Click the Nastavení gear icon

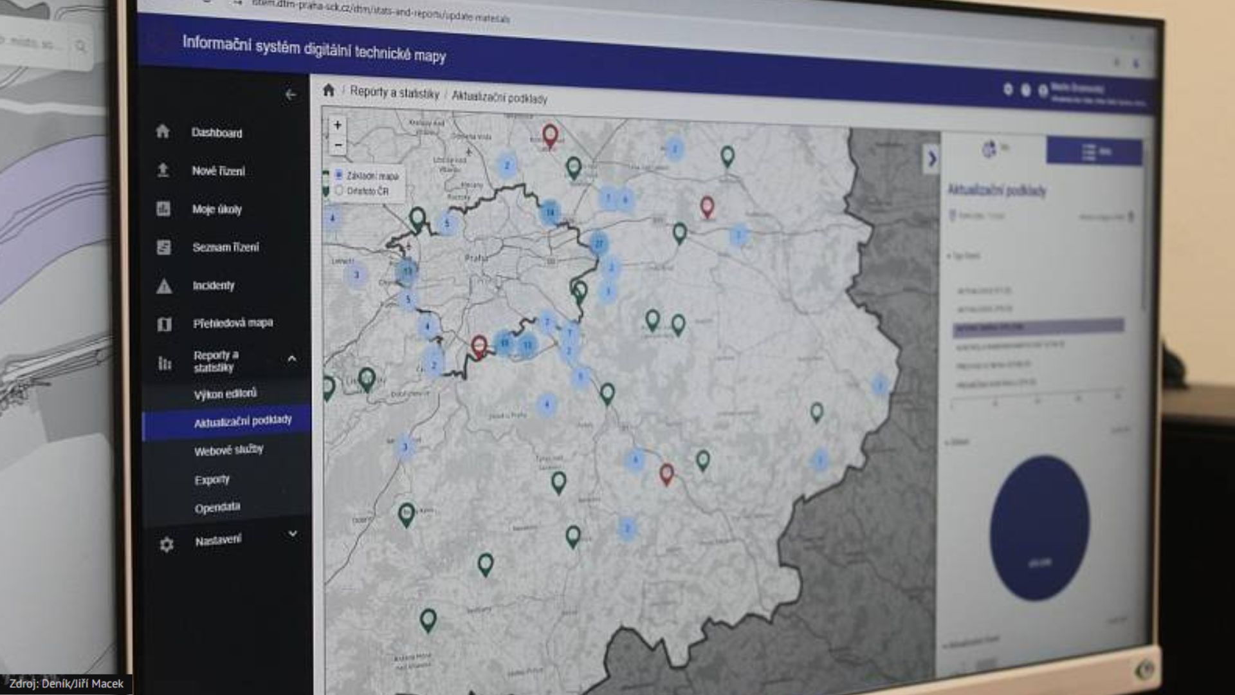pyautogui.click(x=167, y=544)
